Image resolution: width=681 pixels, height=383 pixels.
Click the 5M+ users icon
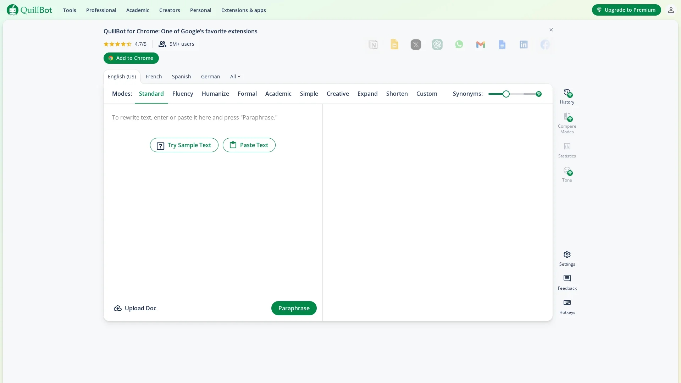coord(162,44)
